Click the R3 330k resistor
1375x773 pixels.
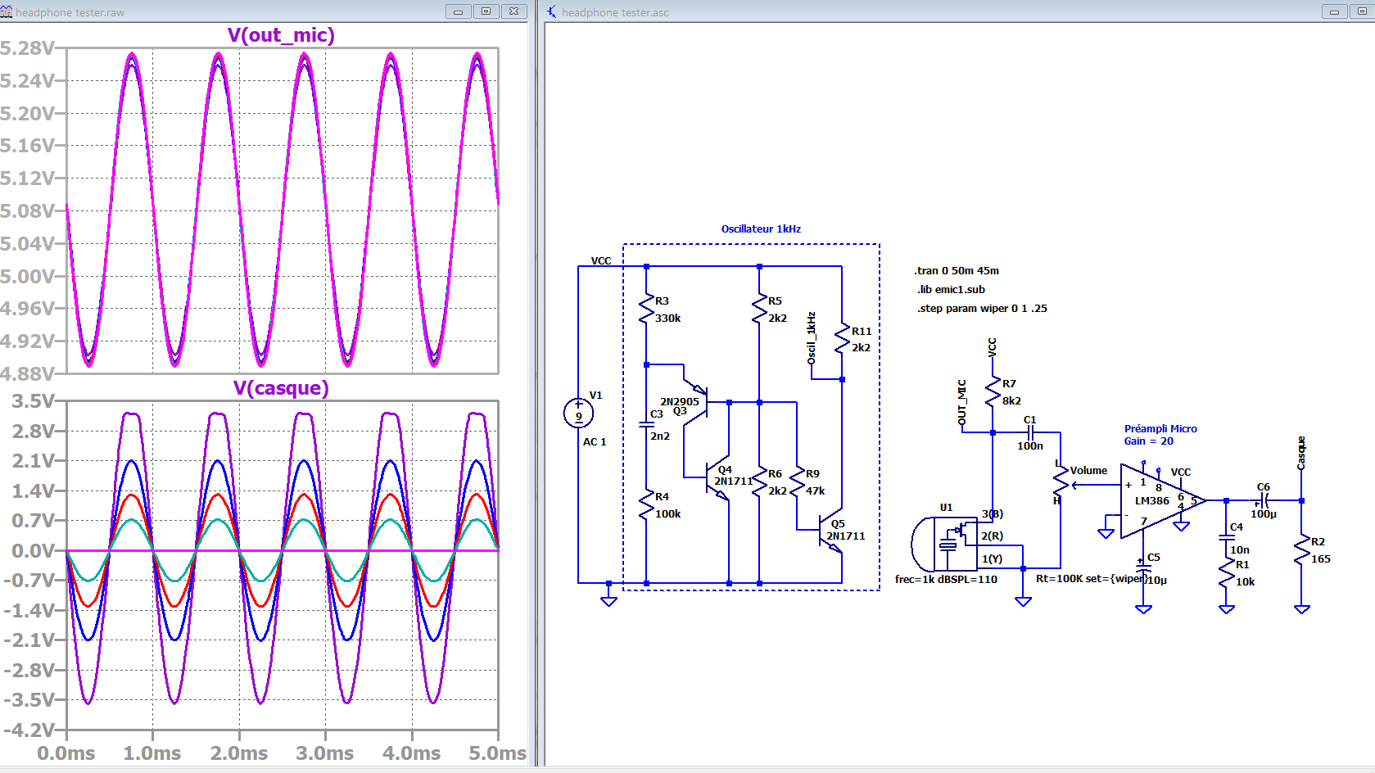tap(647, 310)
